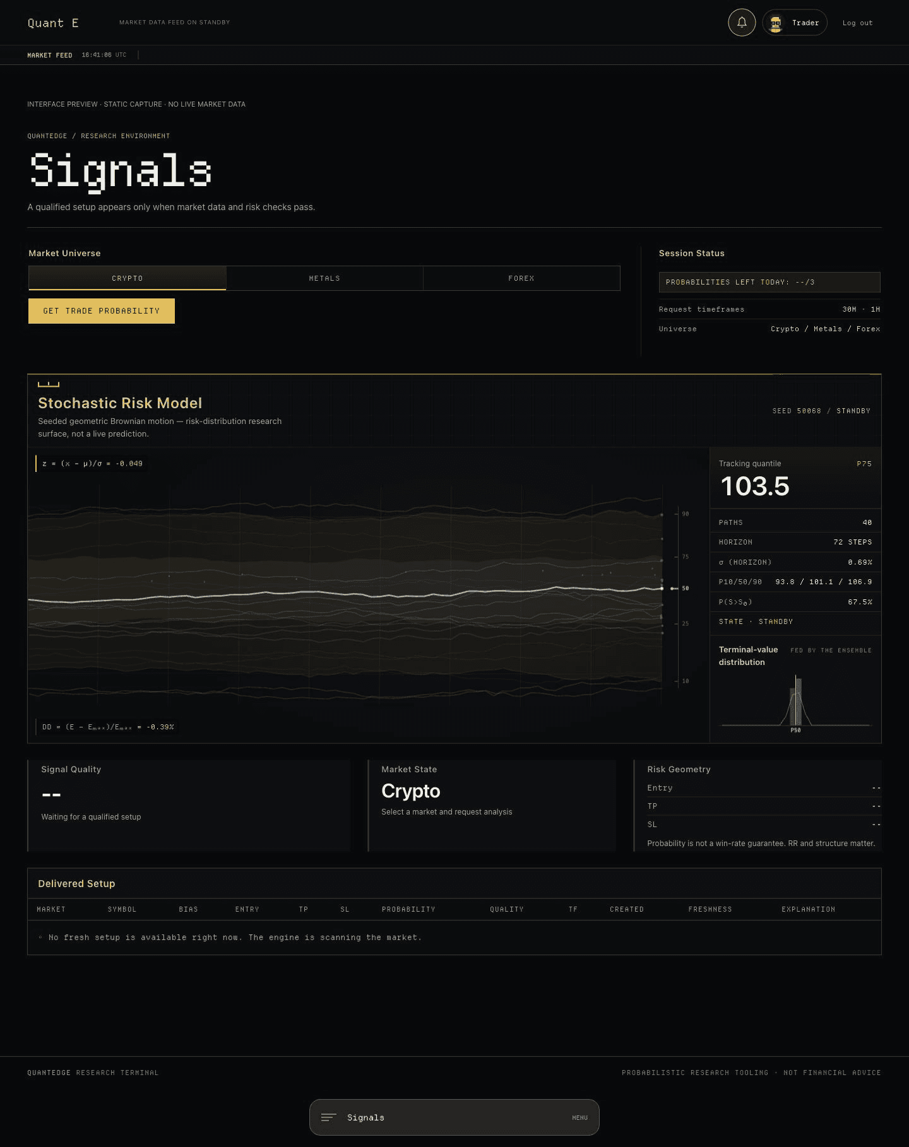This screenshot has height=1147, width=909.
Task: Click the MARKET FEED status label
Action: click(50, 55)
